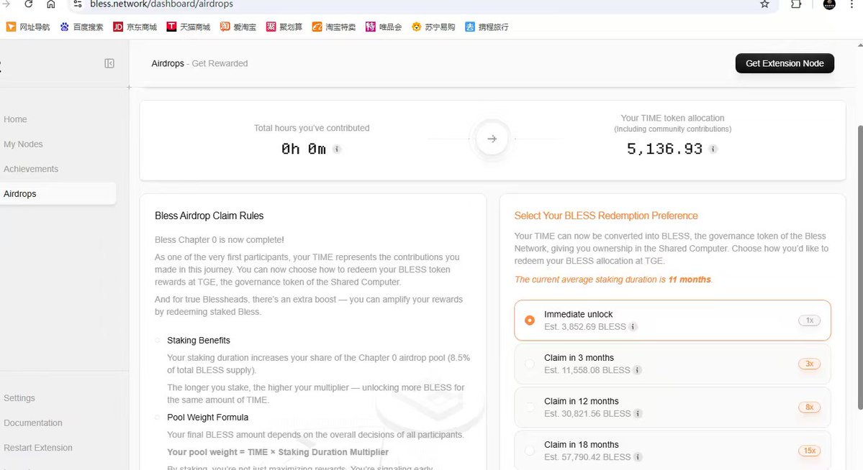Open My Nodes in the sidebar
The height and width of the screenshot is (470, 863).
point(23,144)
